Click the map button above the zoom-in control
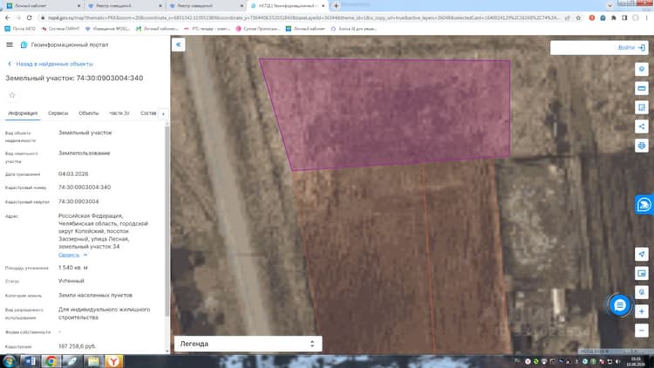 click(x=642, y=292)
